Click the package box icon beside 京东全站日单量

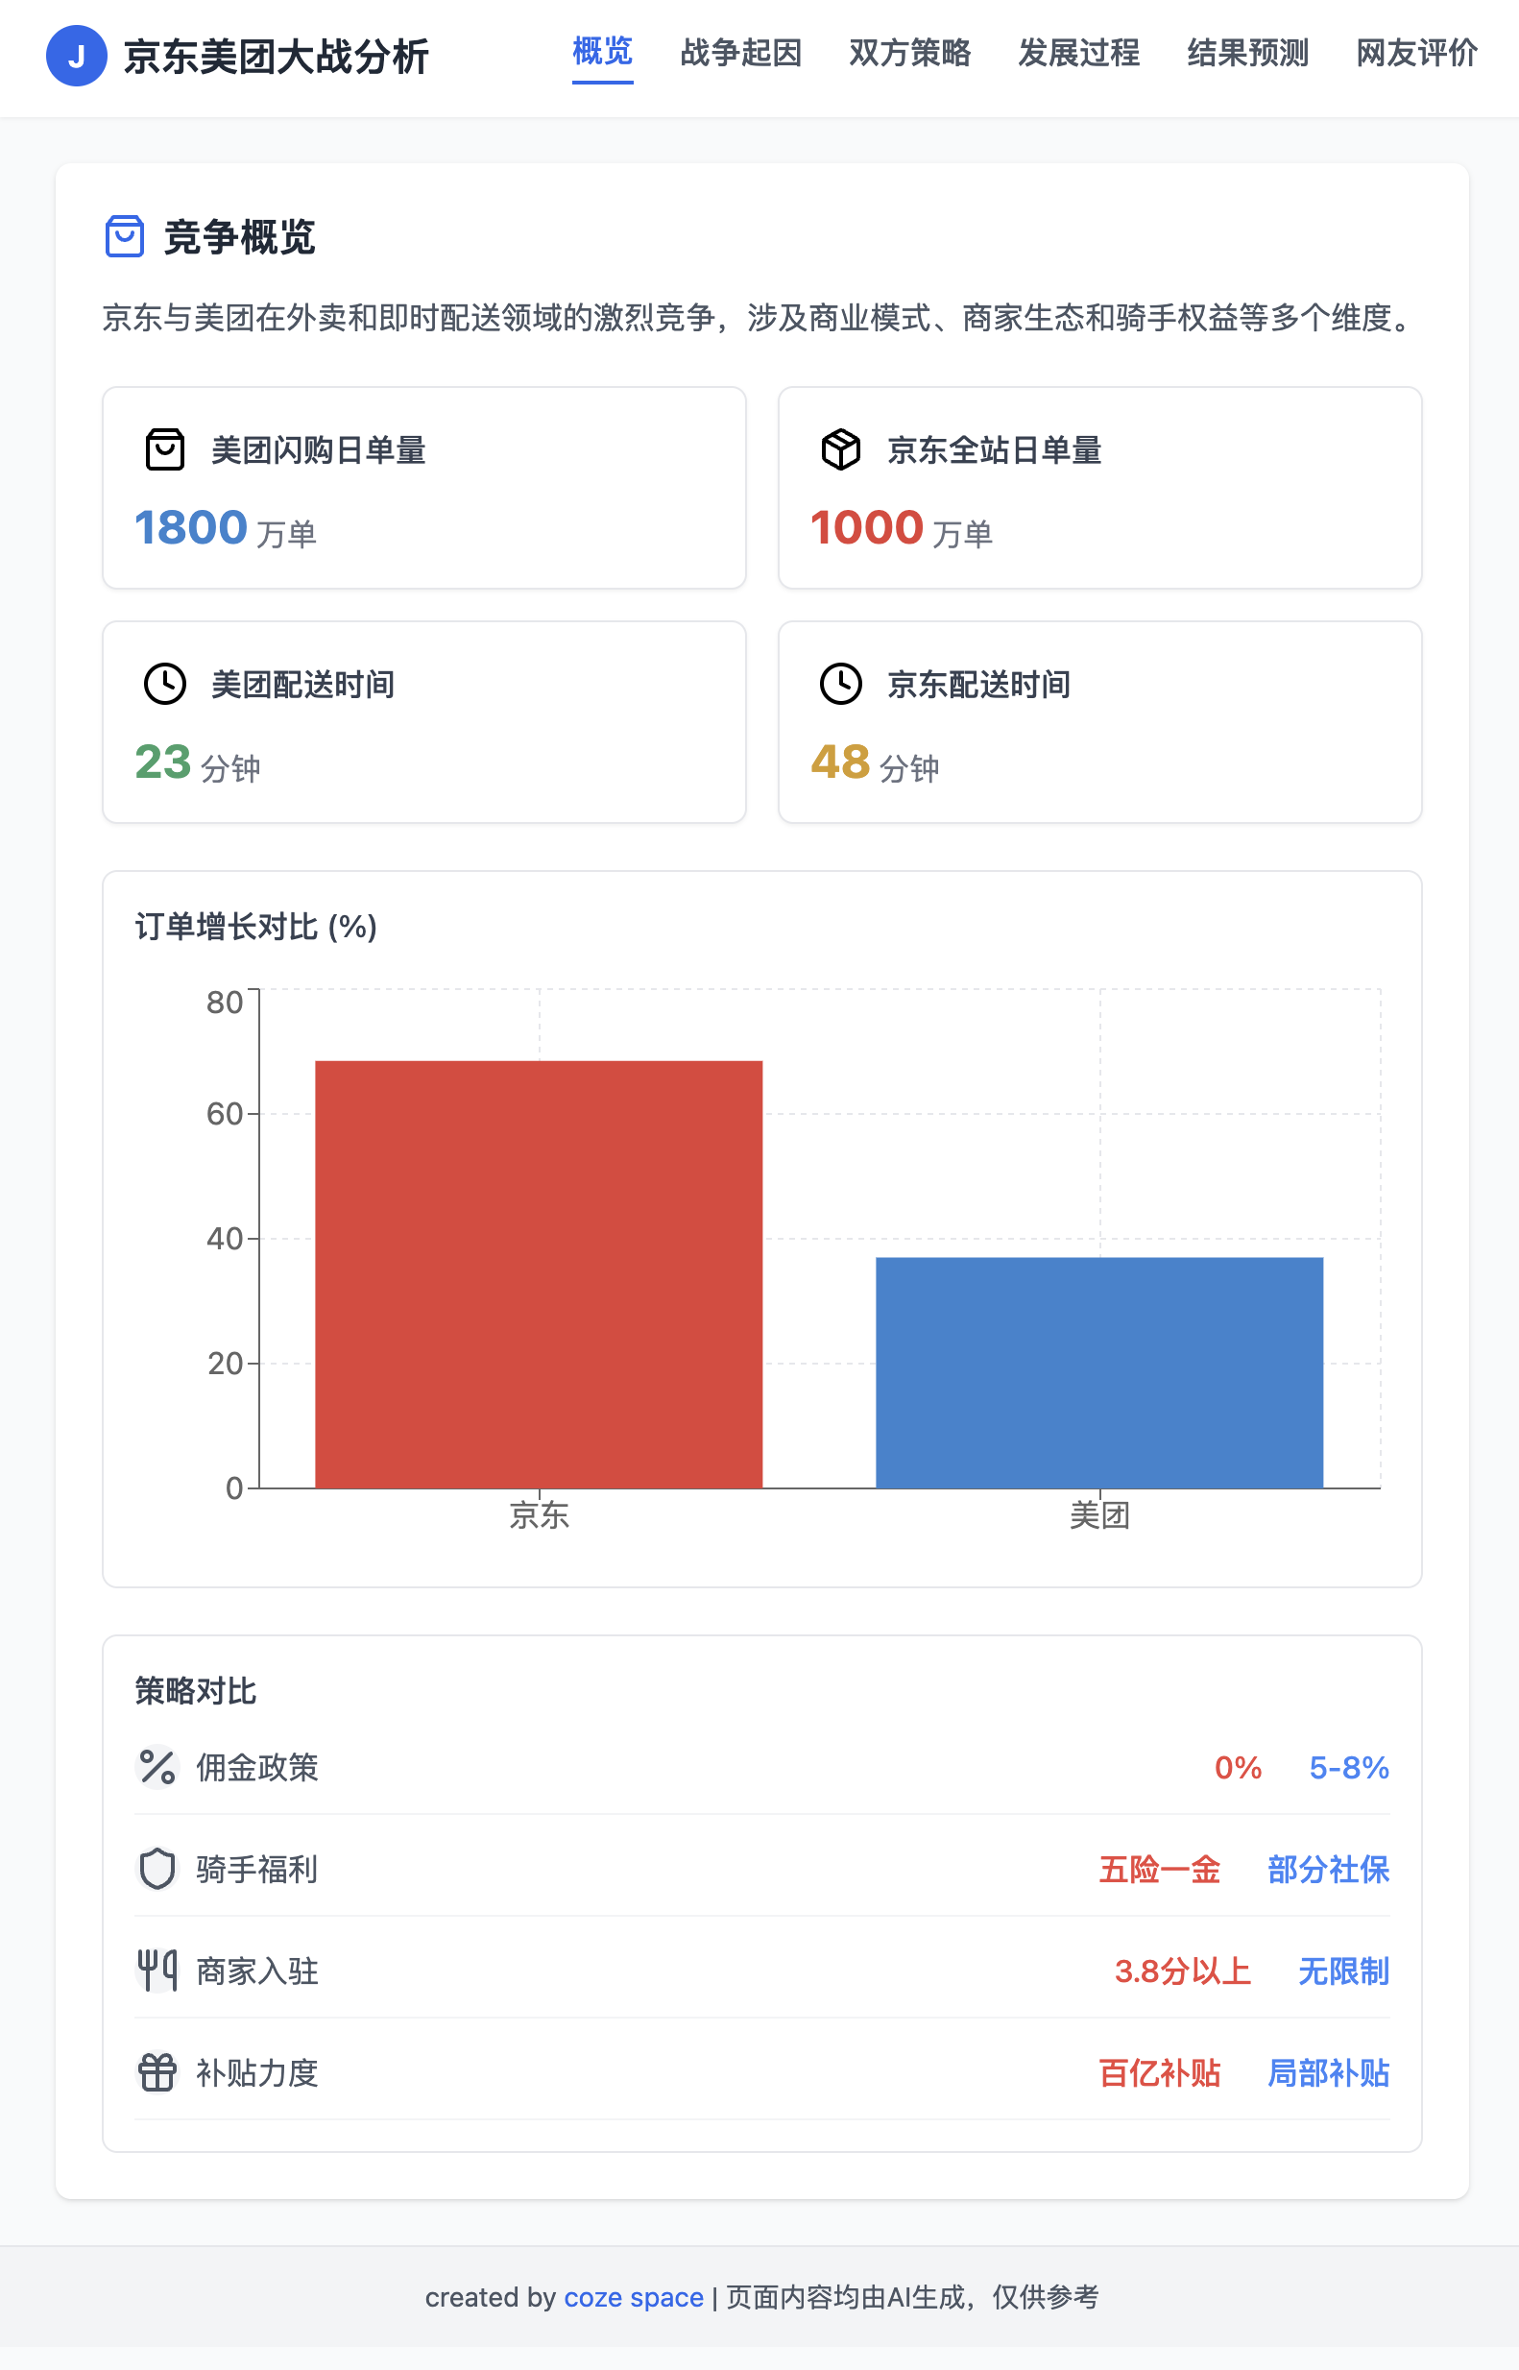tap(840, 449)
